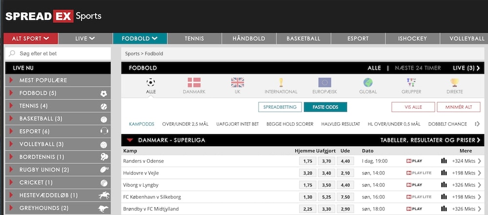The width and height of the screenshot is (488, 215).
Task: Click the headset icon beside Esport (6)
Action: 104,131
